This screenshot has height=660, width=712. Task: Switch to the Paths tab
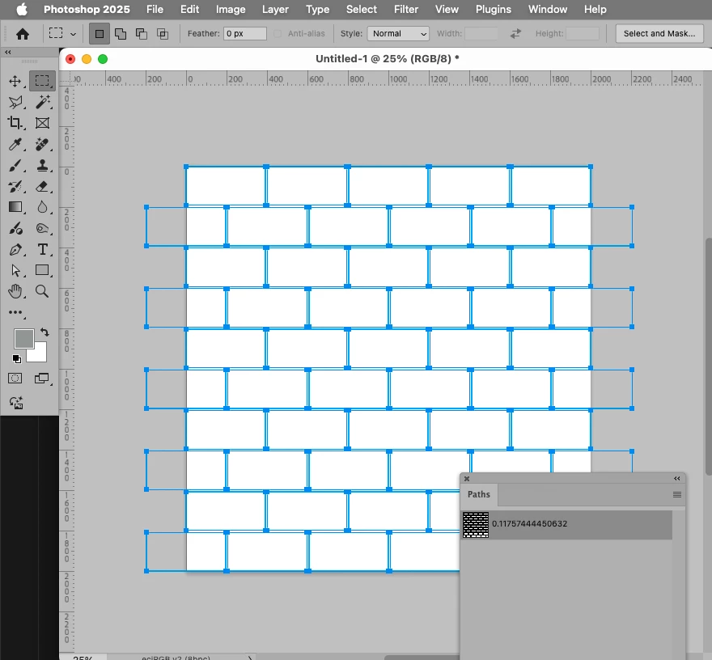coord(479,494)
